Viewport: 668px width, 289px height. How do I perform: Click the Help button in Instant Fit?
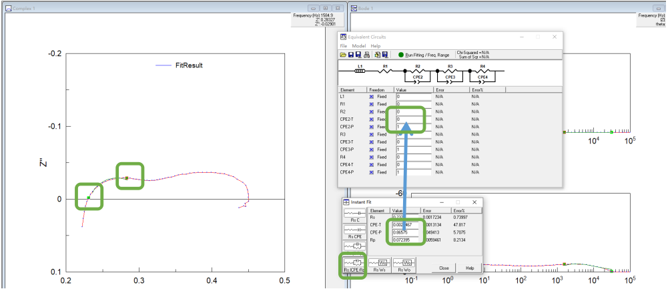[470, 268]
